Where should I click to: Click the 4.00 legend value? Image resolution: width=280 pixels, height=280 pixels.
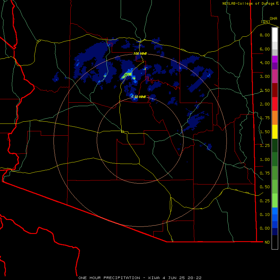(x=265, y=63)
